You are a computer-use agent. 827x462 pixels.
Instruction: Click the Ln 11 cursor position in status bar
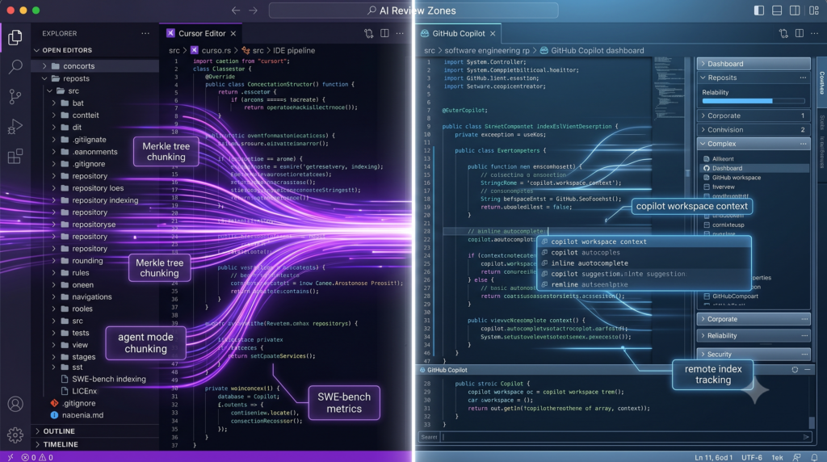click(x=714, y=457)
